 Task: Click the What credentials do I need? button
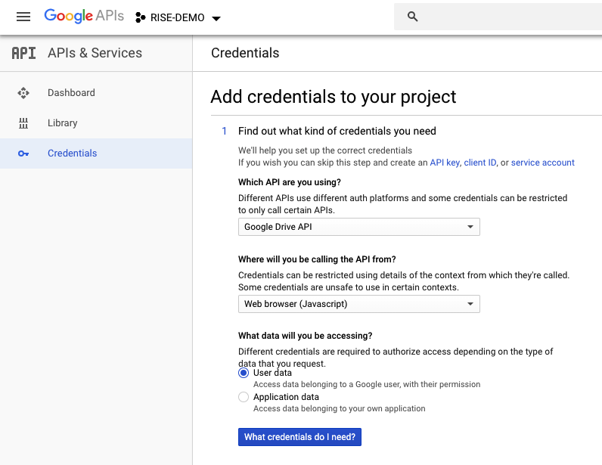[299, 437]
